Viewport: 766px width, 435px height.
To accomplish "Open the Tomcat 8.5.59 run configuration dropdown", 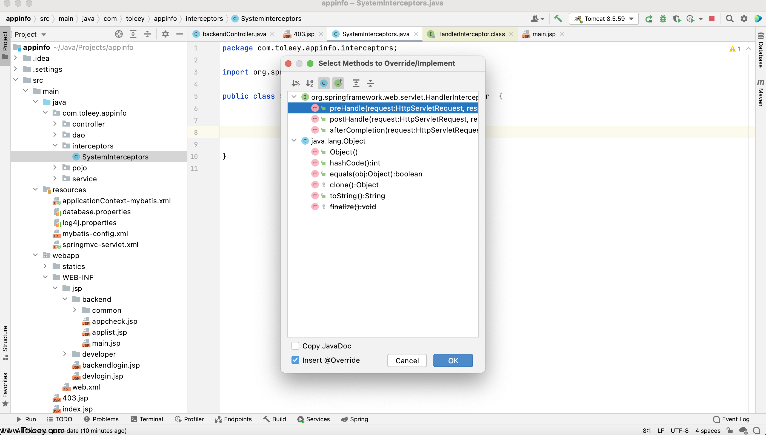I will pos(604,19).
